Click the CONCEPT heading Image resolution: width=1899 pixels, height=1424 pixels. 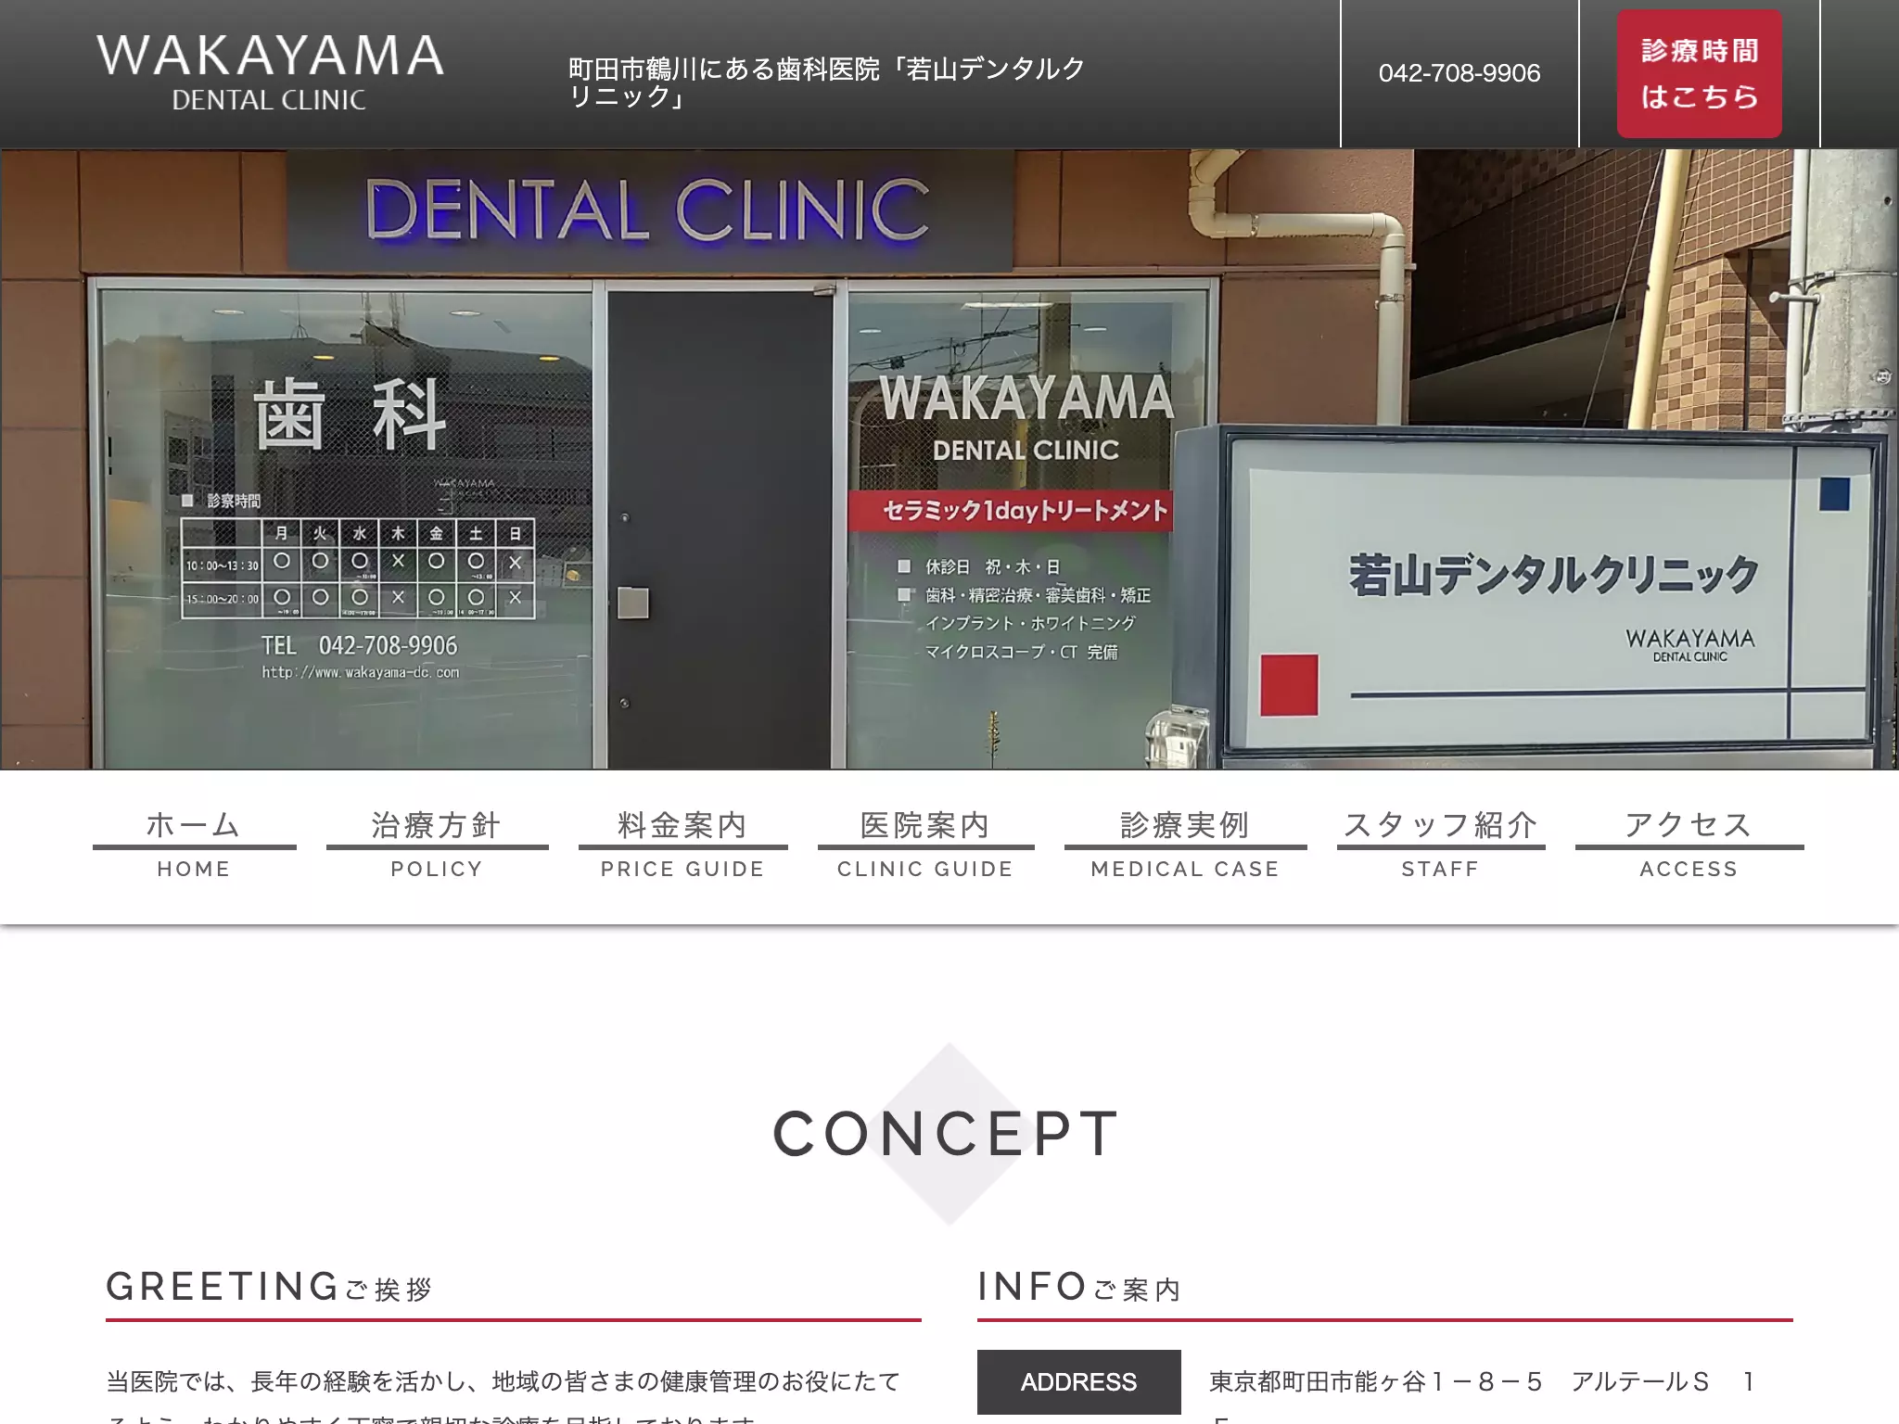(x=947, y=1134)
